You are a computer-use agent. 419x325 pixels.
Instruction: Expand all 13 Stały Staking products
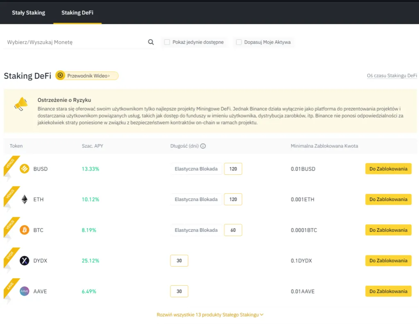pos(210,315)
